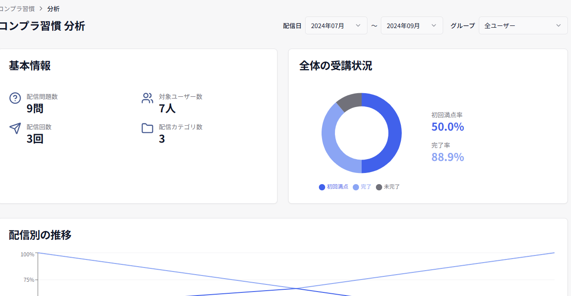Toggle the 完了 legend entry
This screenshot has width=571, height=296.
(363, 187)
